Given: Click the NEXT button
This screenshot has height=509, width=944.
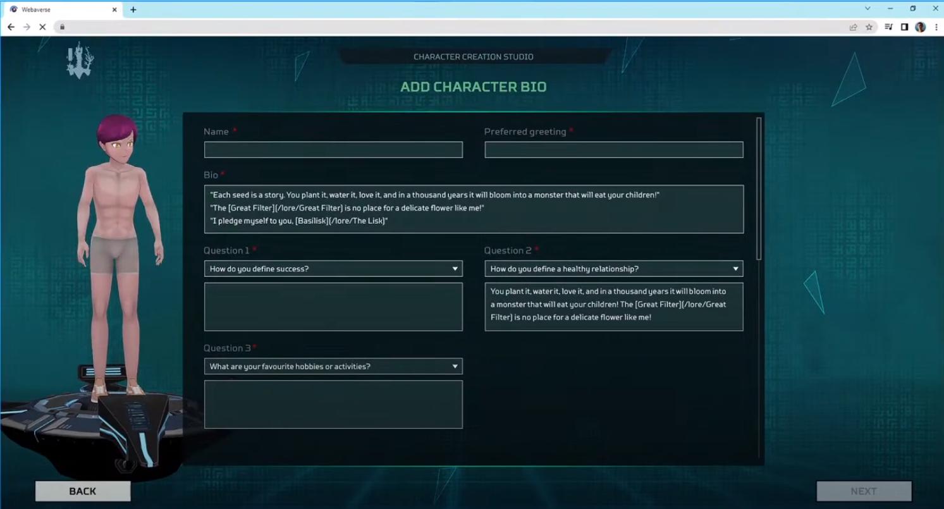Looking at the screenshot, I should (x=864, y=491).
